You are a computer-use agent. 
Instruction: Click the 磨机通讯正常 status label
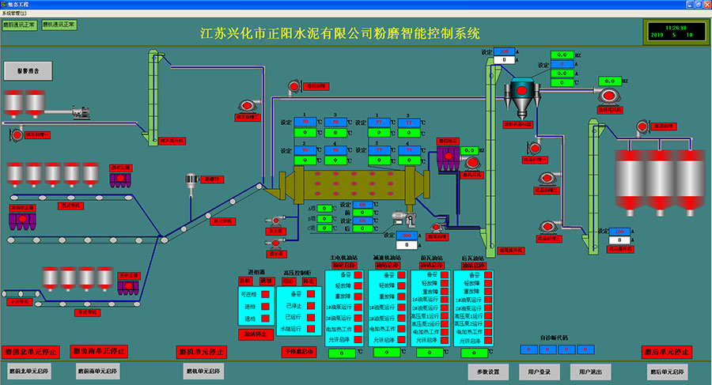point(59,25)
